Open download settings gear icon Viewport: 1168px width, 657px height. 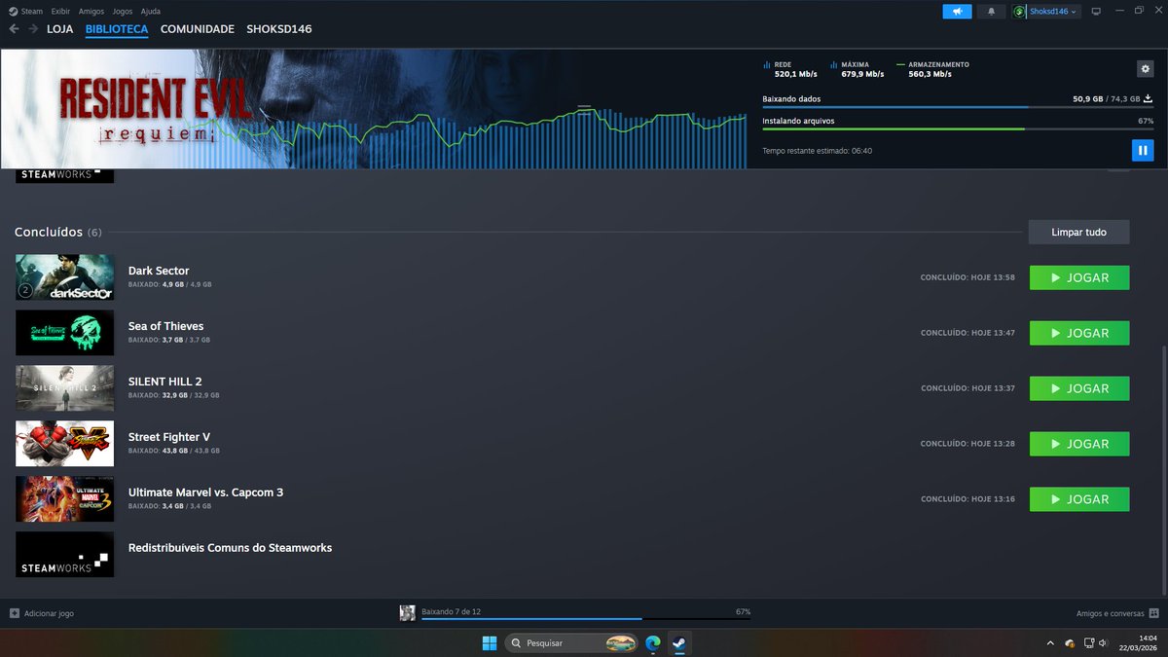pyautogui.click(x=1145, y=68)
